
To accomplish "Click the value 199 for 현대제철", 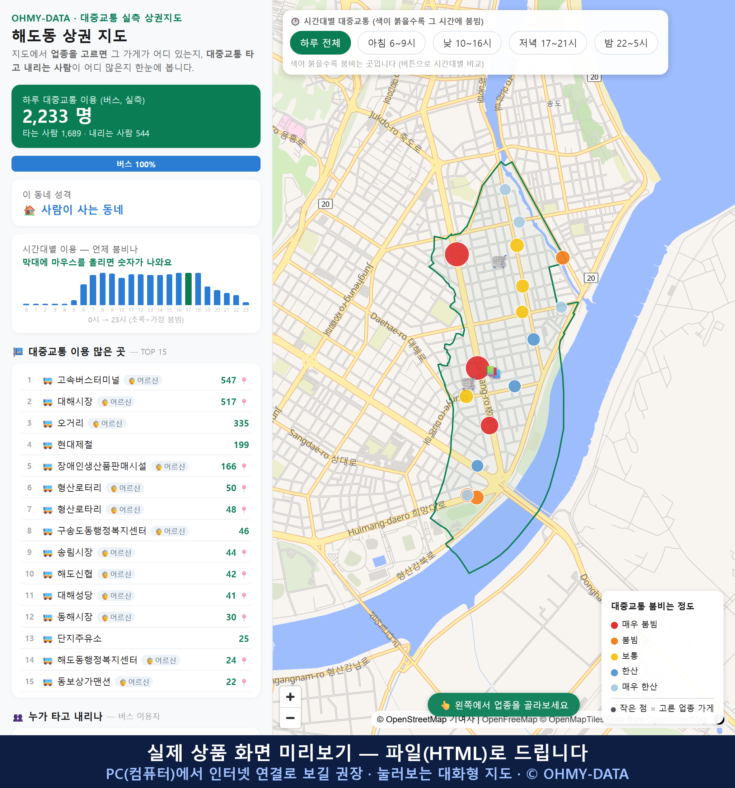I will tap(241, 445).
